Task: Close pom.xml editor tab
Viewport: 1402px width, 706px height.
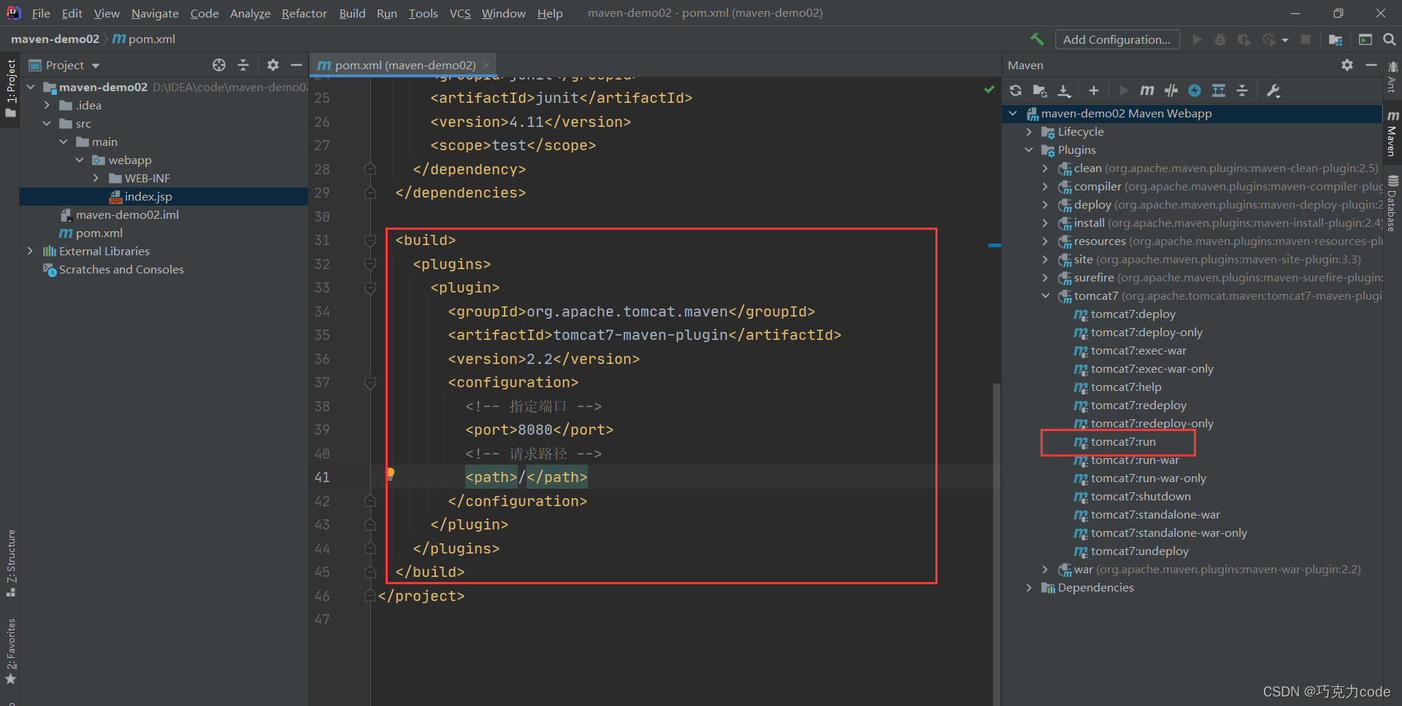Action: click(x=486, y=65)
